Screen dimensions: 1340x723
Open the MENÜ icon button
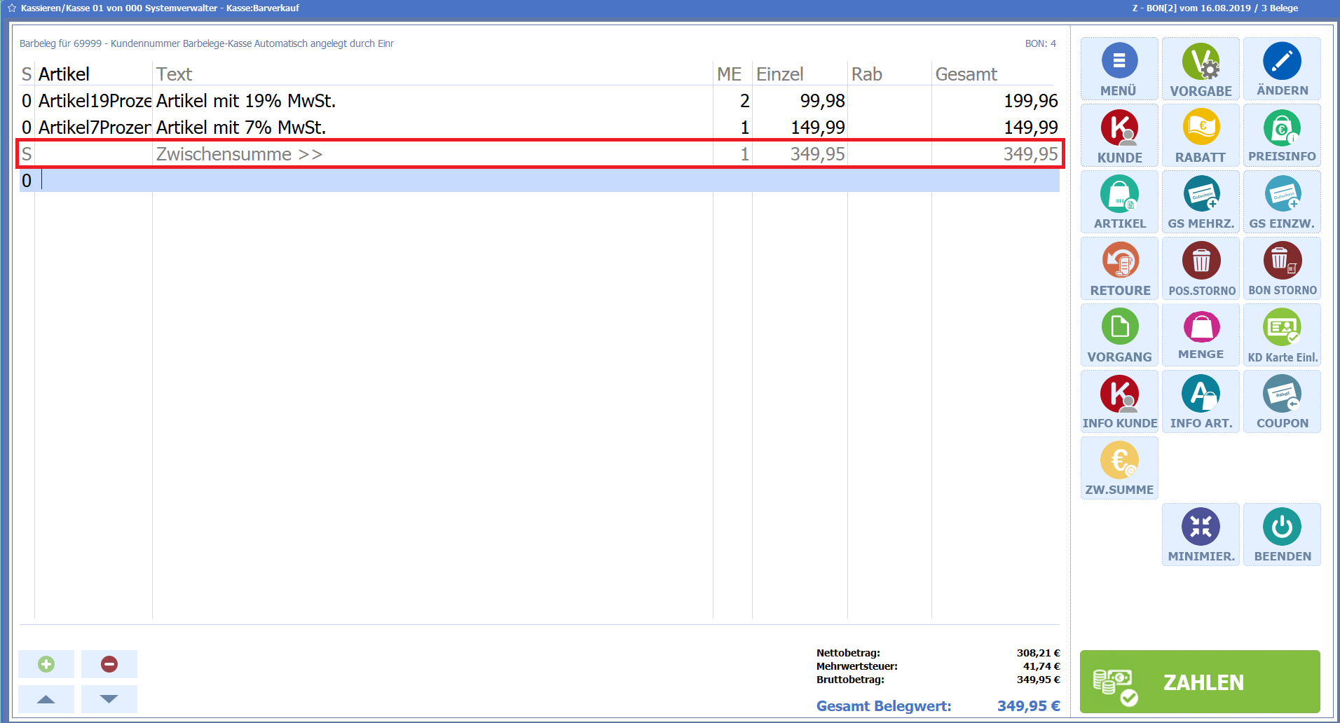1119,69
